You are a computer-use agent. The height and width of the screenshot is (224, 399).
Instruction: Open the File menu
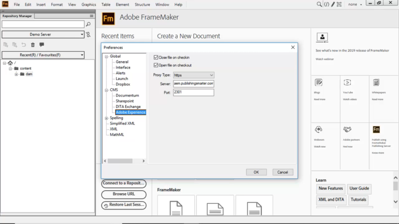(x=17, y=5)
